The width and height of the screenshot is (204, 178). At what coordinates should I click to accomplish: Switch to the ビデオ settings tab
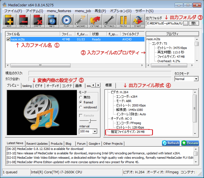[x=39, y=86]
